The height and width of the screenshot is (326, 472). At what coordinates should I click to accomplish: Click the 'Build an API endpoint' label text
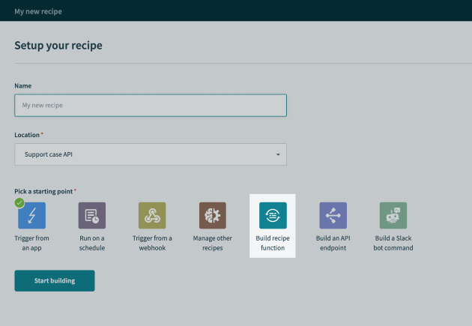pos(333,243)
